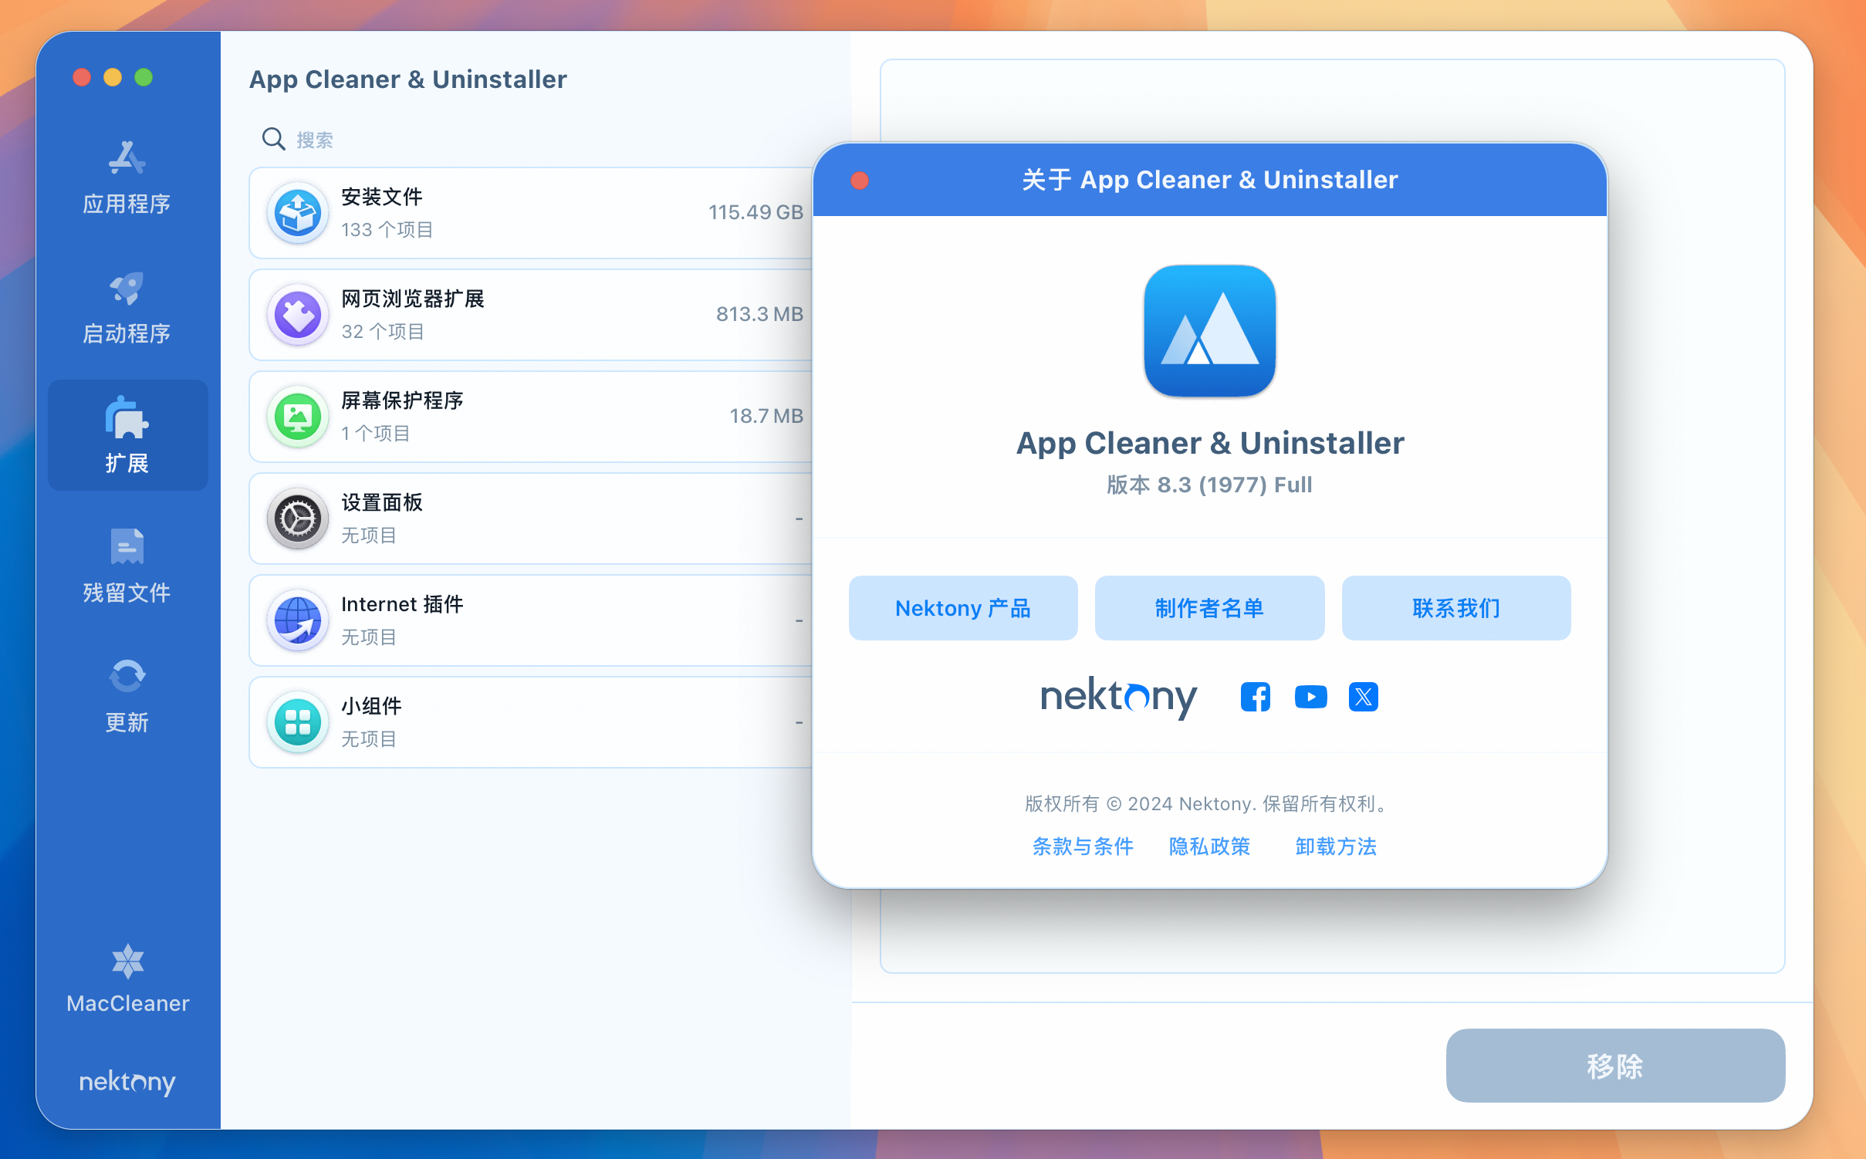This screenshot has width=1866, height=1159.
Task: Select the 小组件 row title
Action: click(x=371, y=706)
